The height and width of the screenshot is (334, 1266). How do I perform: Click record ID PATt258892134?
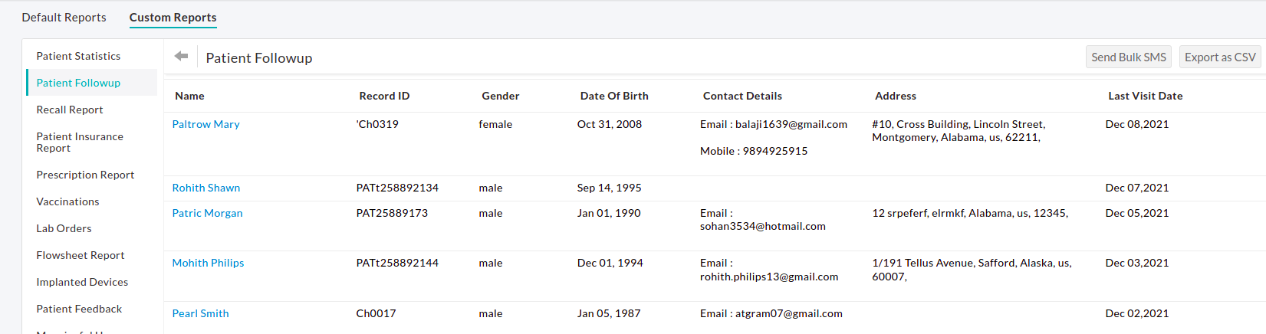[x=397, y=188]
